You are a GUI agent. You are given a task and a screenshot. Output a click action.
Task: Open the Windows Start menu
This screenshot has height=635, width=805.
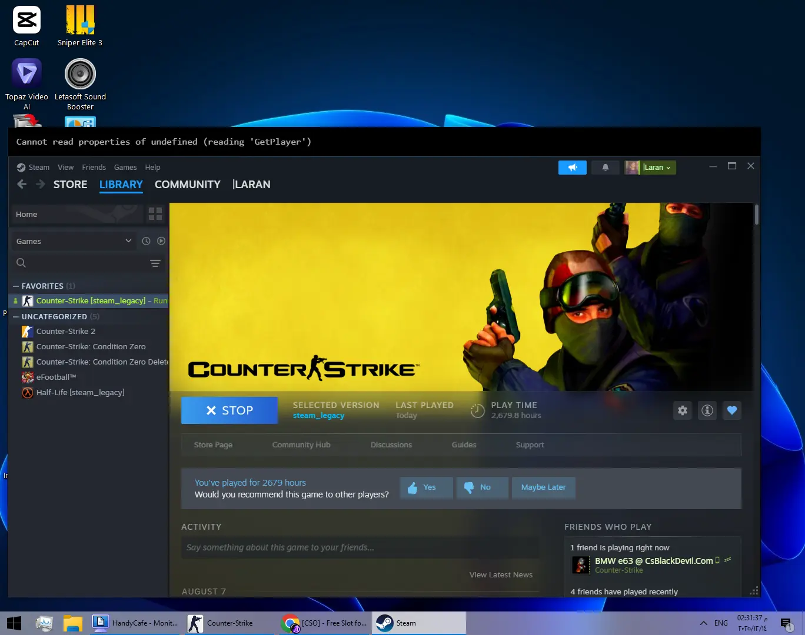(14, 623)
